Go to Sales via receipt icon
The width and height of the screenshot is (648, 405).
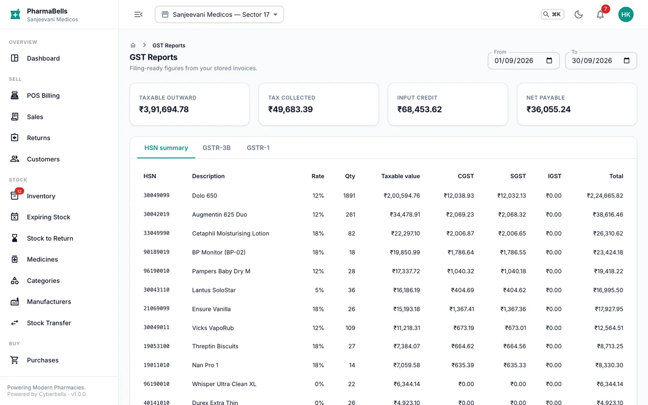pos(15,116)
